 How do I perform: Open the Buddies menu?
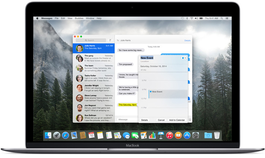coord(79,18)
